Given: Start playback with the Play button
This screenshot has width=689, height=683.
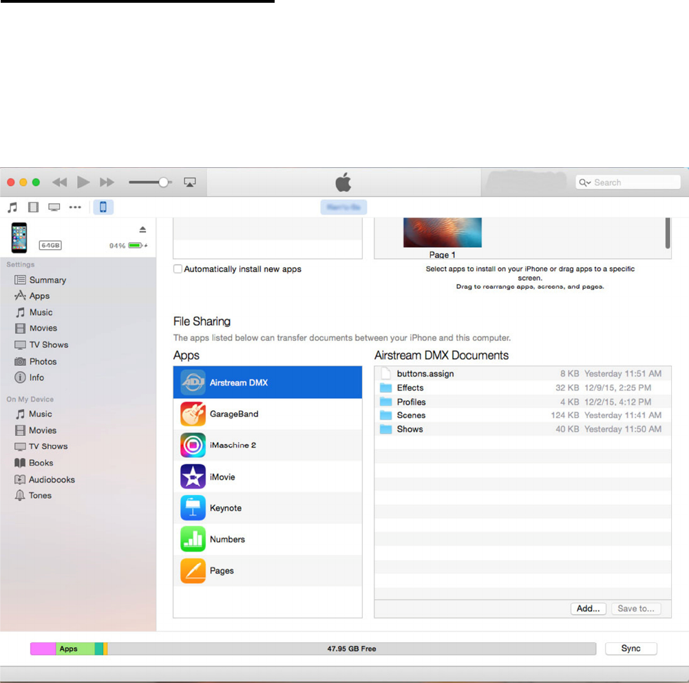Looking at the screenshot, I should [x=83, y=182].
